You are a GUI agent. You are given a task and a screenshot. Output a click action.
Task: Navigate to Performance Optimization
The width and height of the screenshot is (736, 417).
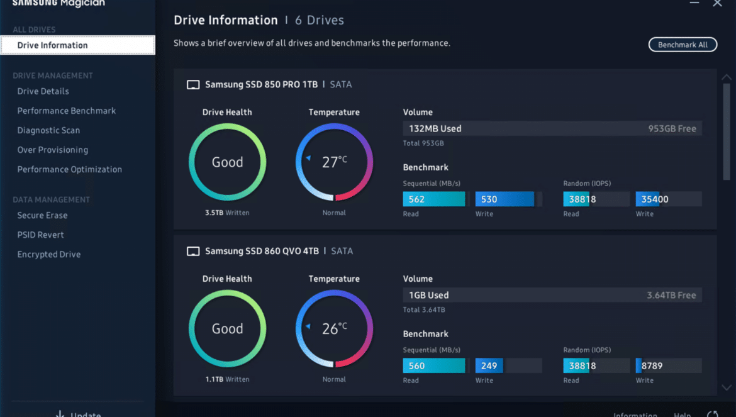click(69, 169)
